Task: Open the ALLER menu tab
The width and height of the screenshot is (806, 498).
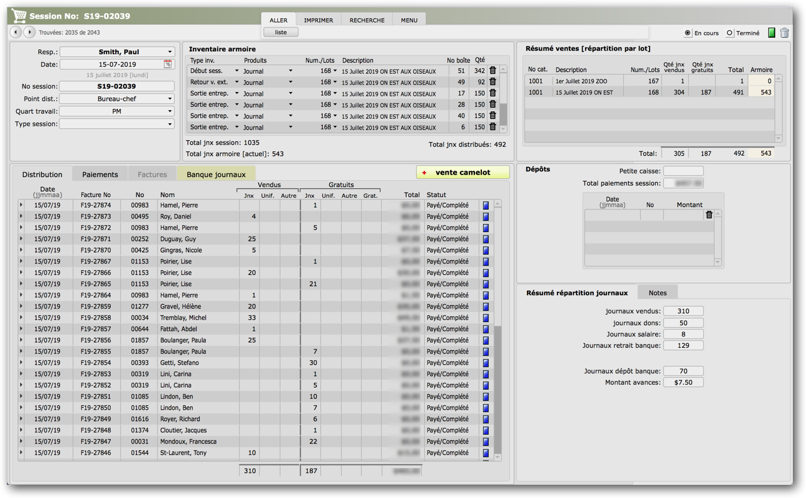Action: pos(278,20)
